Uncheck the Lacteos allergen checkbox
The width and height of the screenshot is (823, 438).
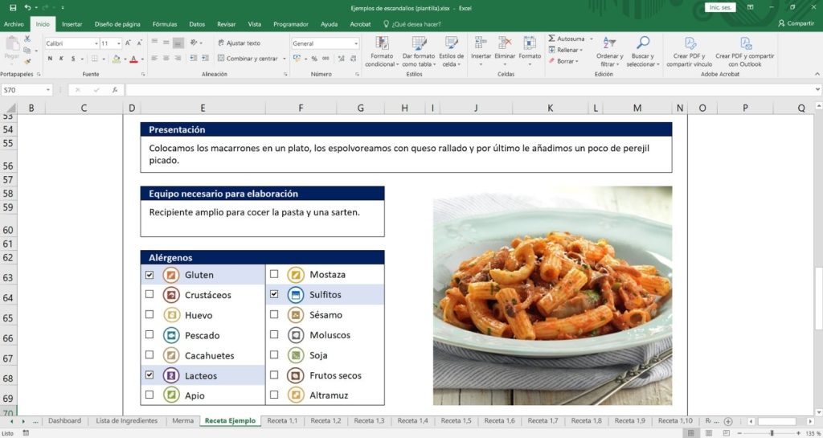[149, 375]
